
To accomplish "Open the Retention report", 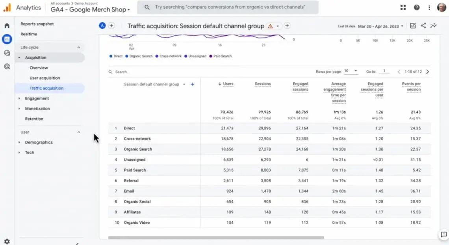I will (34, 119).
